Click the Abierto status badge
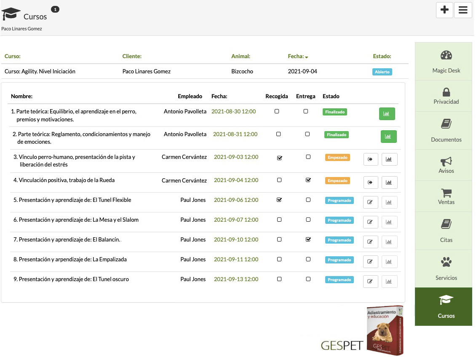The image size is (476, 357). tap(382, 72)
